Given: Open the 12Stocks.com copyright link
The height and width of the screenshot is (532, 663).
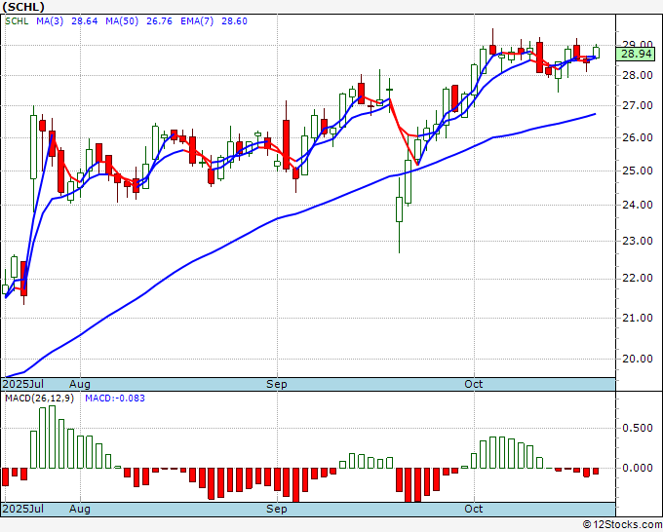Looking at the screenshot, I should (x=622, y=525).
